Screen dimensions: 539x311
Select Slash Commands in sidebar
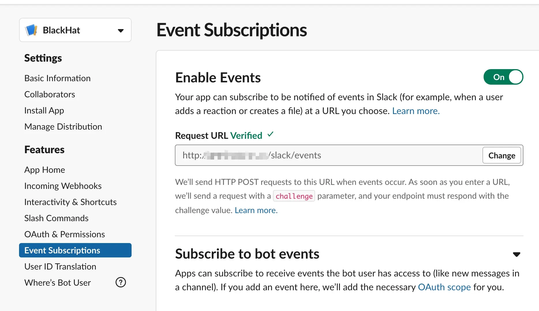(56, 218)
